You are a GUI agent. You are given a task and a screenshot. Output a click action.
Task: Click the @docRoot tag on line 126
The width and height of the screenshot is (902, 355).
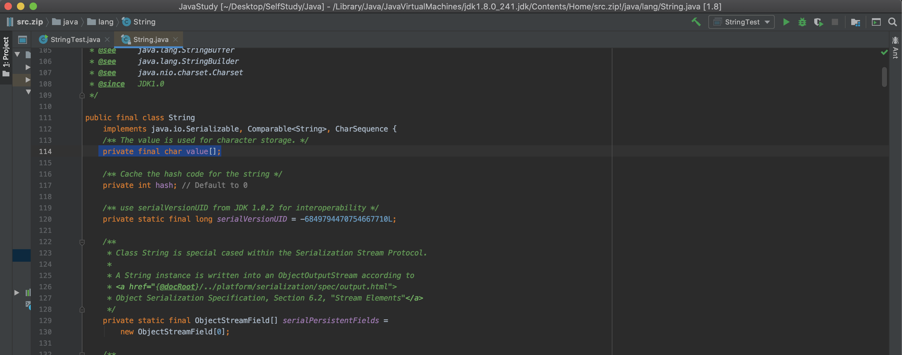tap(177, 286)
